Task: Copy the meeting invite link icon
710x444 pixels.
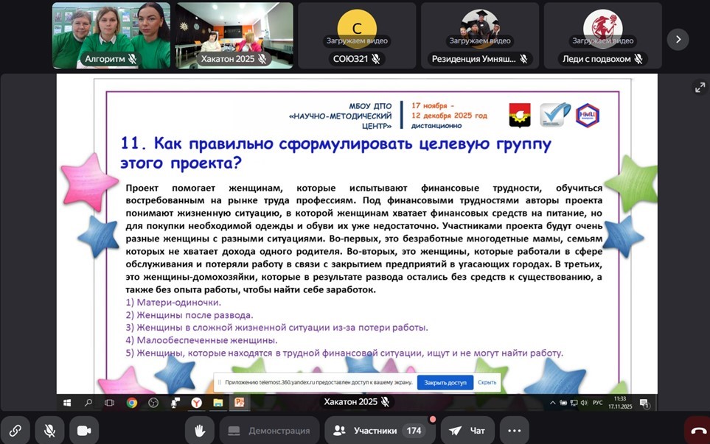Action: click(x=15, y=431)
